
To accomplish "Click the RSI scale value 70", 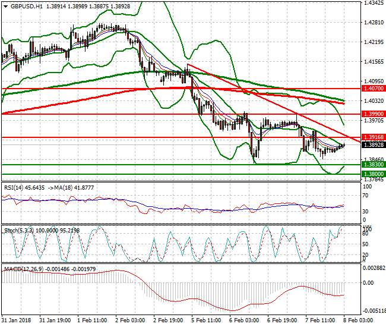I will point(366,196).
